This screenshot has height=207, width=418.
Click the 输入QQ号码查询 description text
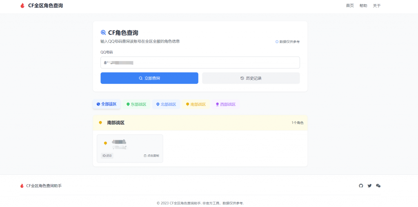point(140,41)
